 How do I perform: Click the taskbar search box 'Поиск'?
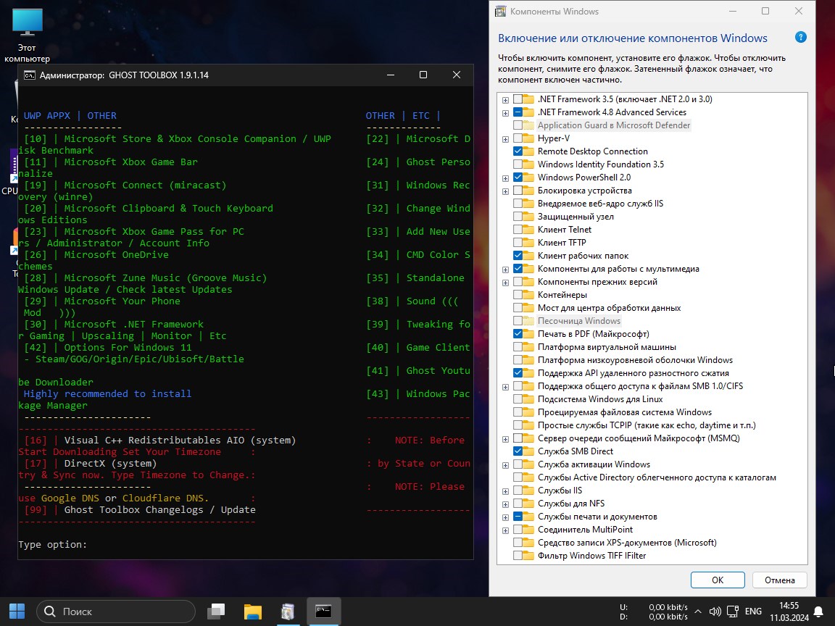pos(116,612)
